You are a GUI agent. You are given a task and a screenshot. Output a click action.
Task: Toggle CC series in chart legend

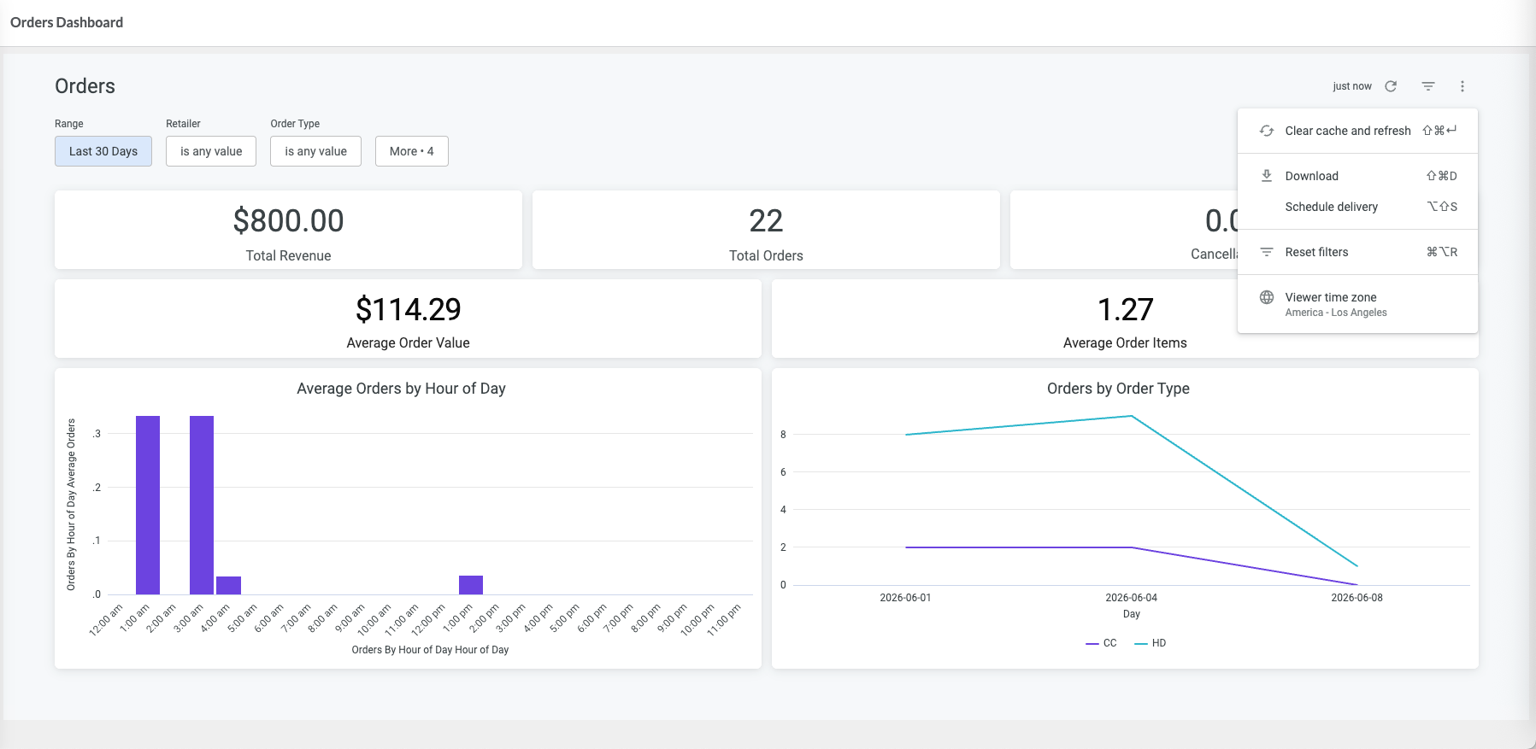(1101, 643)
